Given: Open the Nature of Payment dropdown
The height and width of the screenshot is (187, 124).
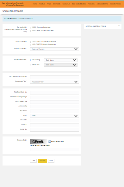Looking at the screenshot, I should tap(54, 49).
